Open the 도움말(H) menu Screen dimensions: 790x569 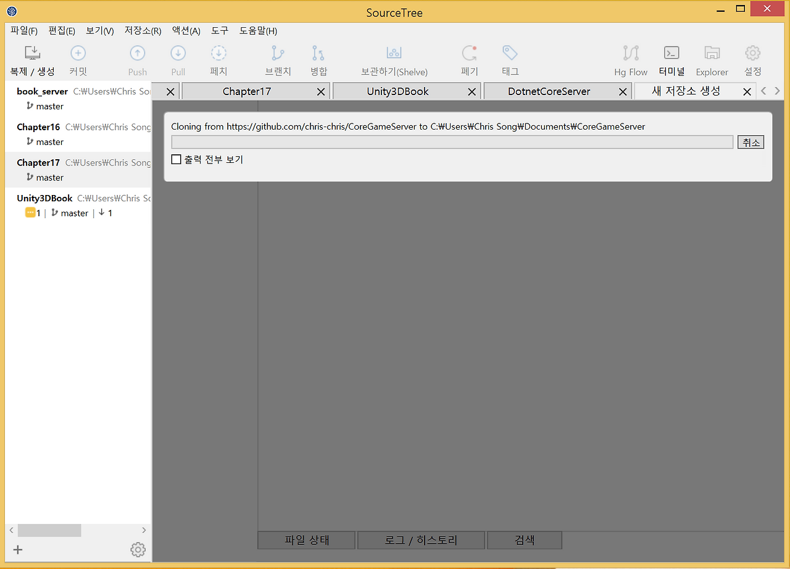pyautogui.click(x=258, y=31)
